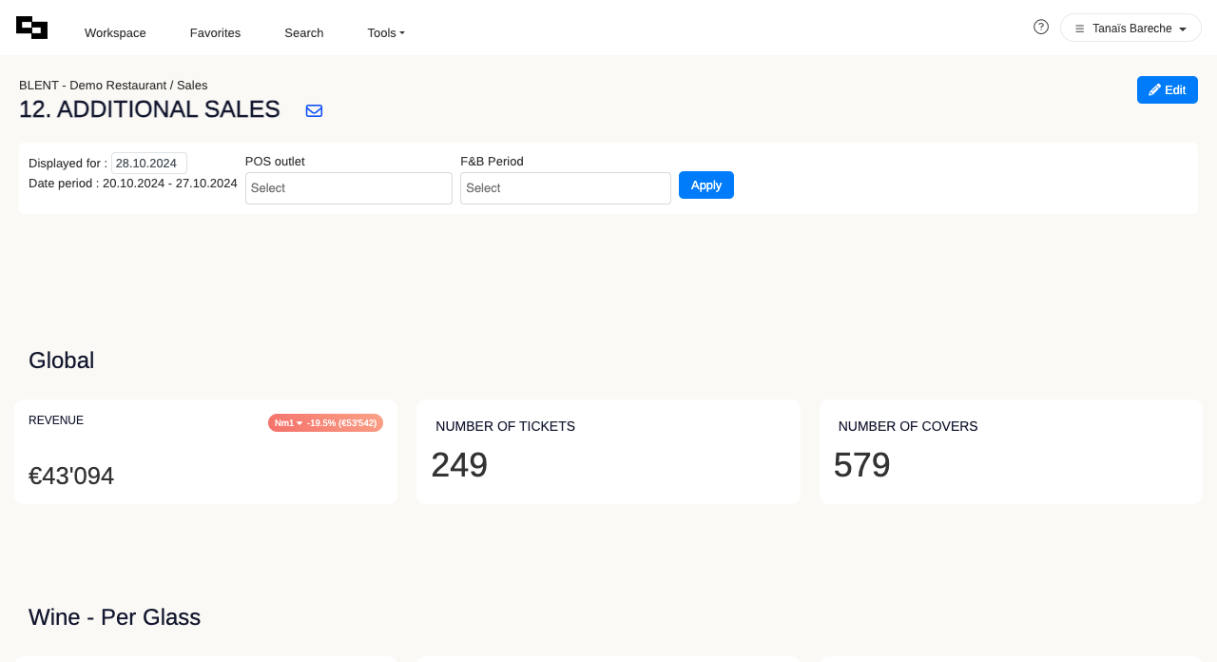Click the app logo icon in header

[x=31, y=29]
